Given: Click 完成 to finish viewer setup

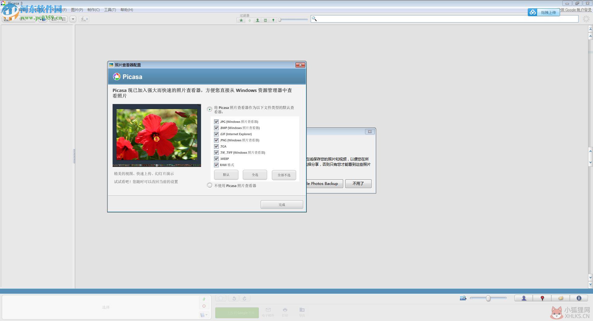Looking at the screenshot, I should [x=282, y=205].
